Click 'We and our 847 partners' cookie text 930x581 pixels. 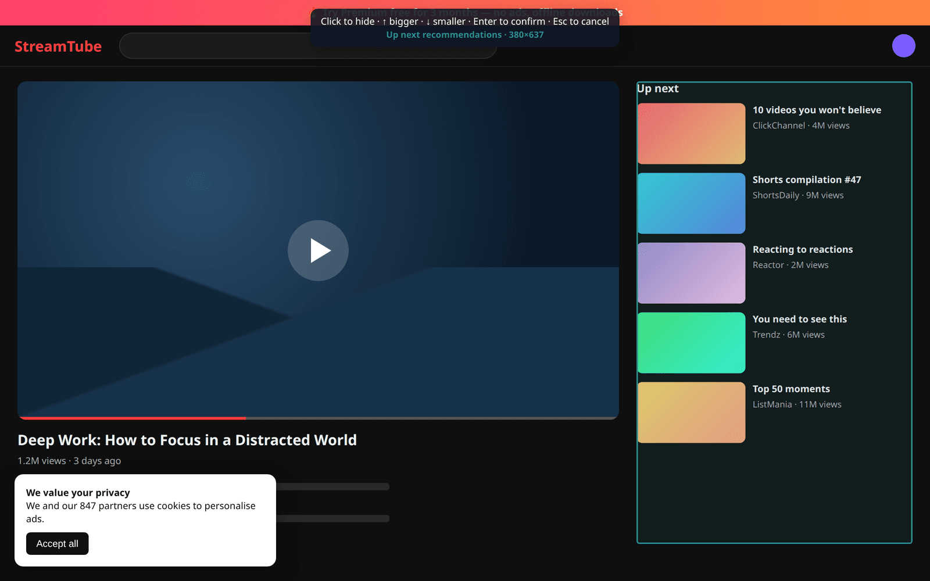click(141, 512)
